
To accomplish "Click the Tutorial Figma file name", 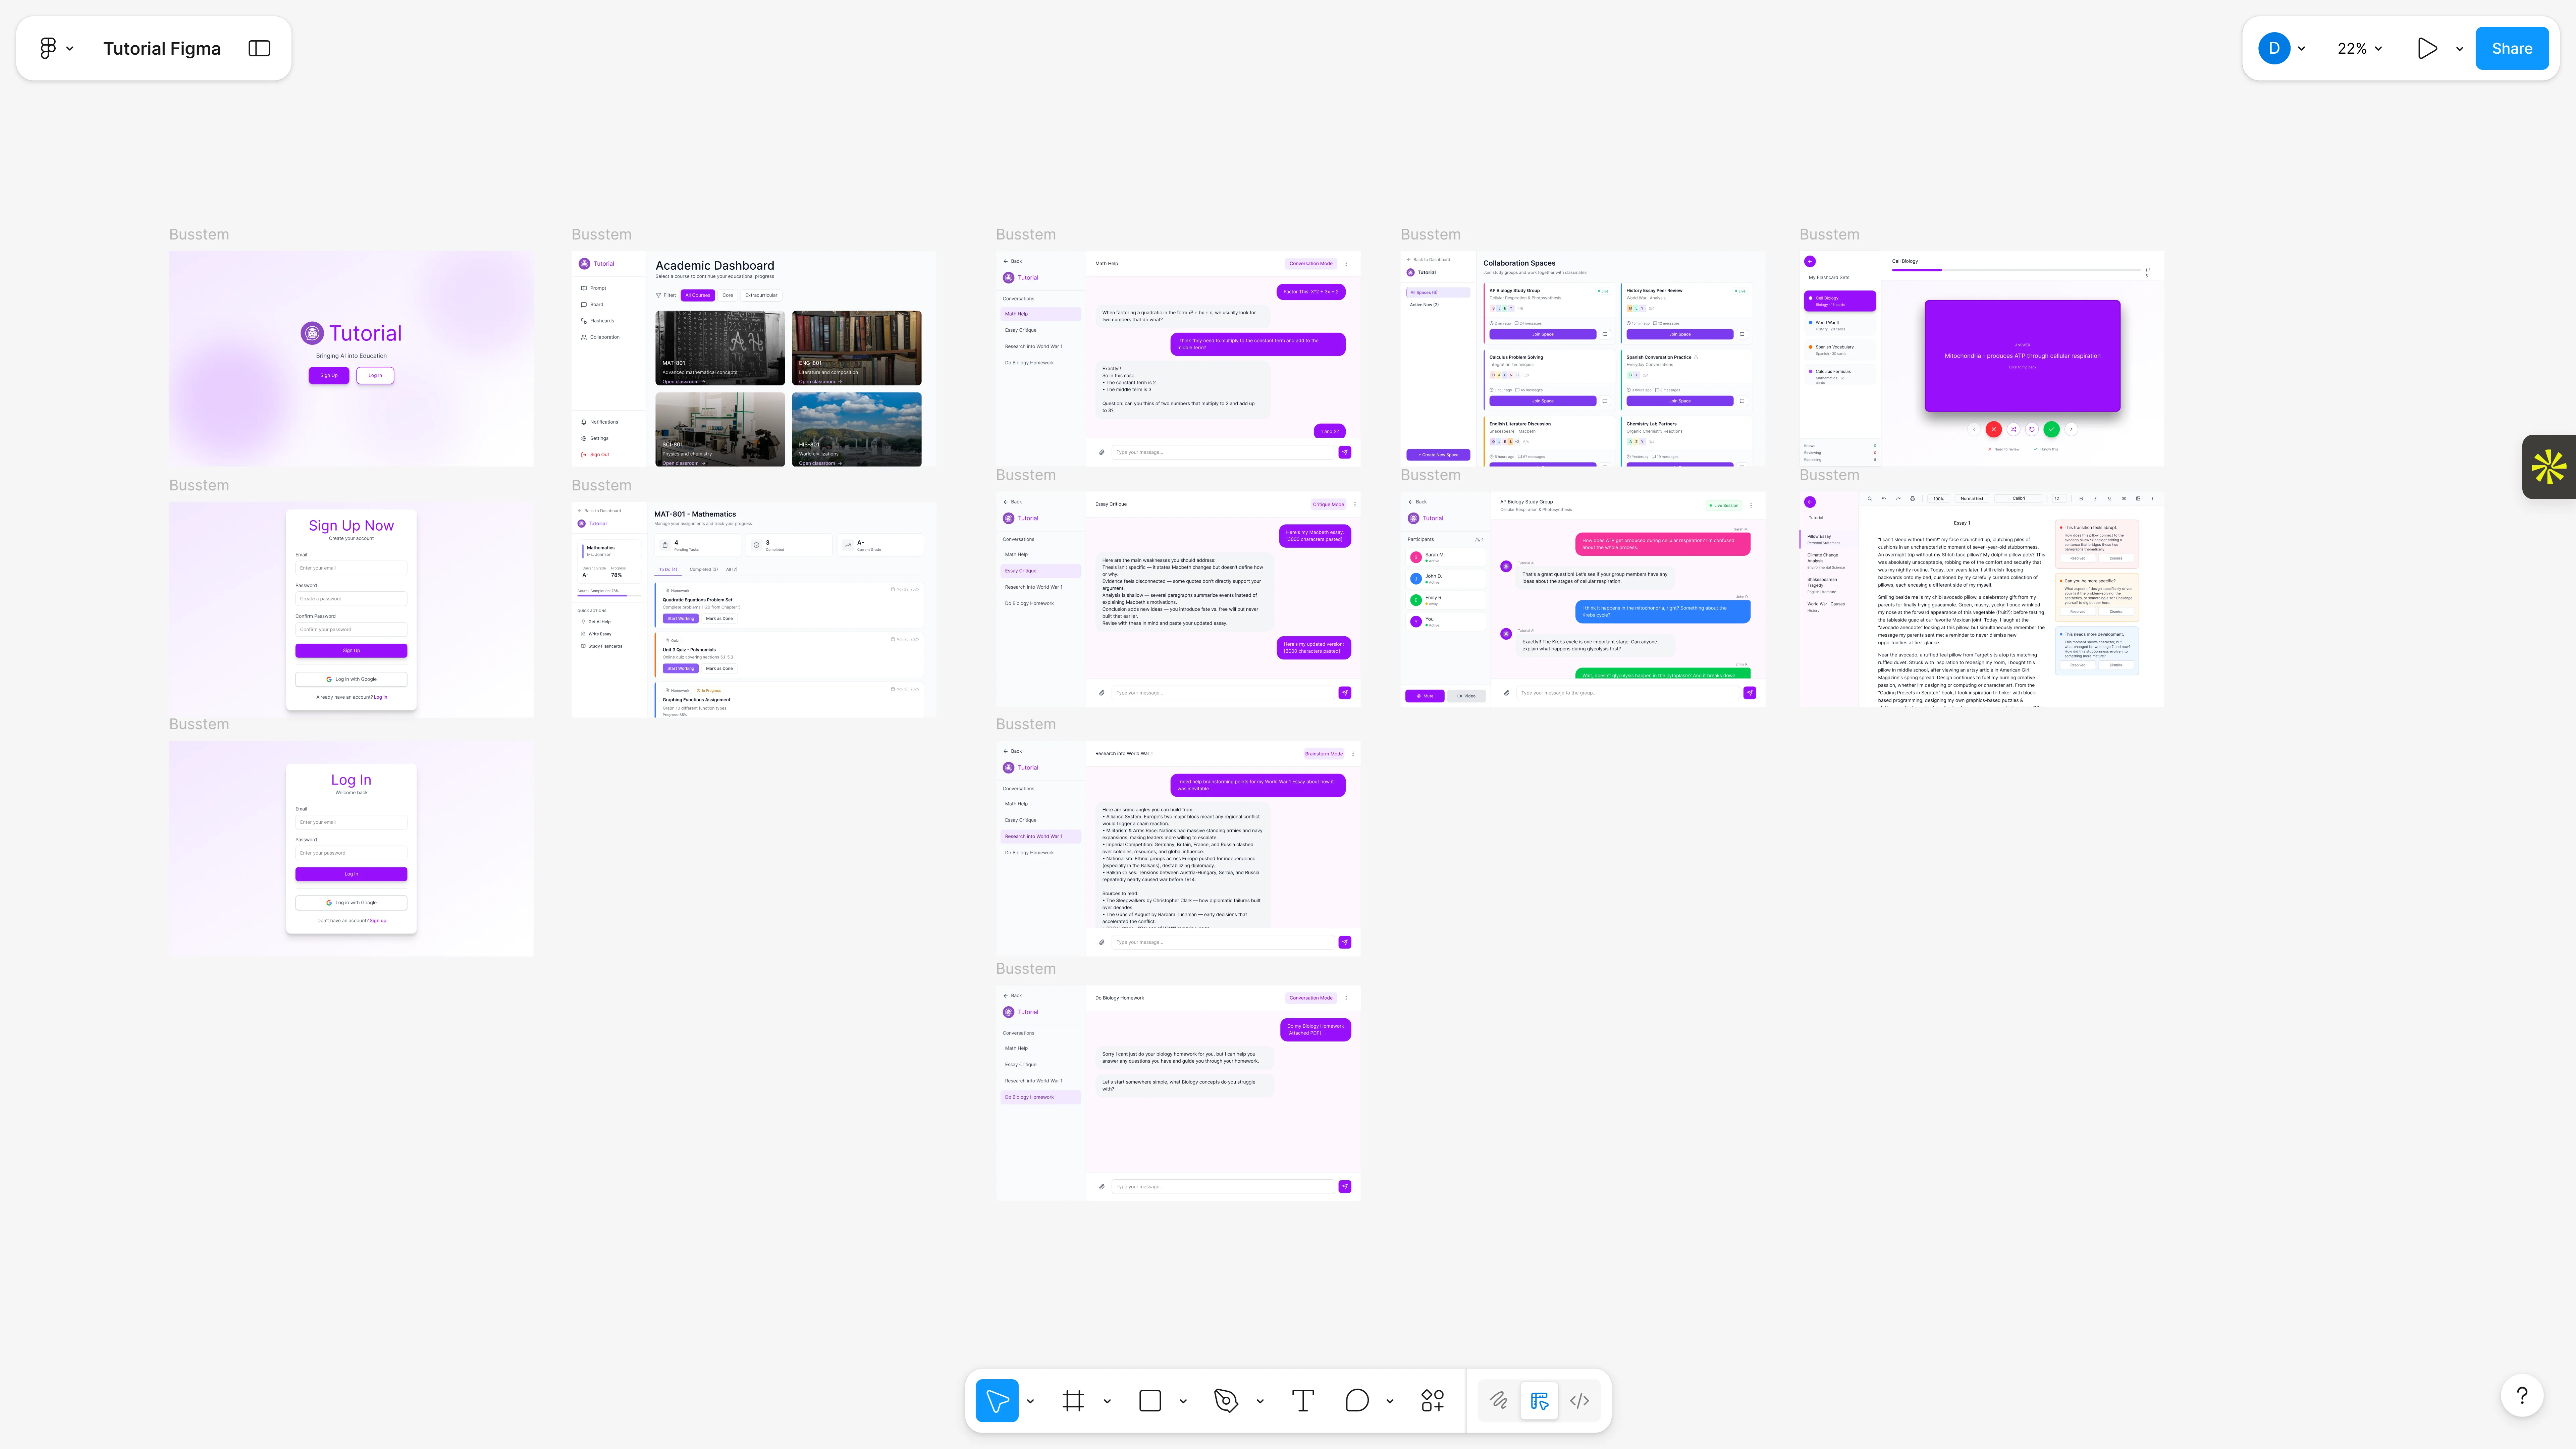I will click(x=162, y=48).
